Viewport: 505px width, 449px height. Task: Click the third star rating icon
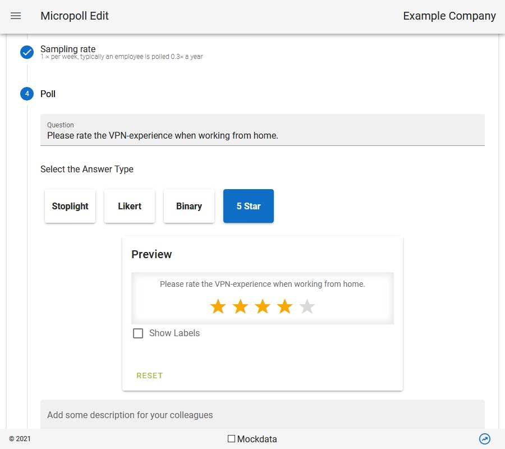coord(263,306)
